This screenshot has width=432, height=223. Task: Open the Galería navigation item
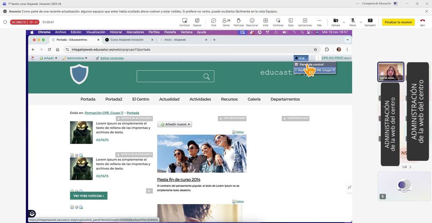254,99
